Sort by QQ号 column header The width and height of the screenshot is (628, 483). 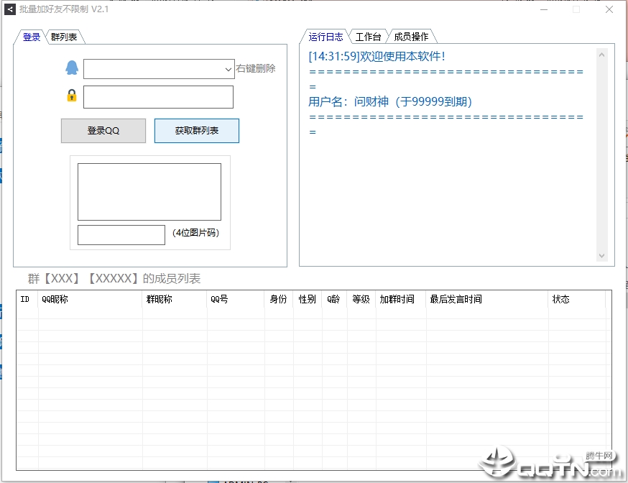236,299
